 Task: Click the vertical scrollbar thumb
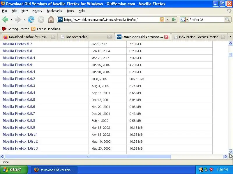click(230, 55)
